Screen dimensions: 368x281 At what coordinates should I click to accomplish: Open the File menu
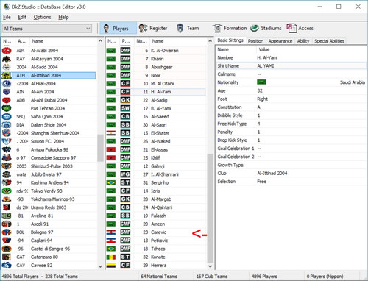(x=7, y=17)
